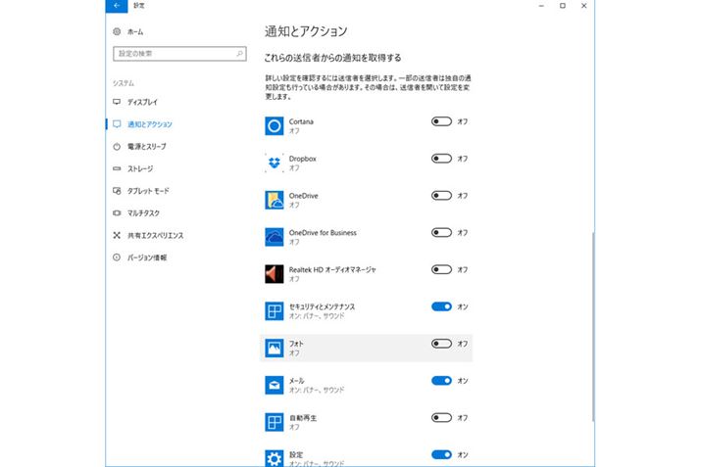The image size is (701, 467).
Task: Click the OneDrive for Business icon
Action: 275,237
